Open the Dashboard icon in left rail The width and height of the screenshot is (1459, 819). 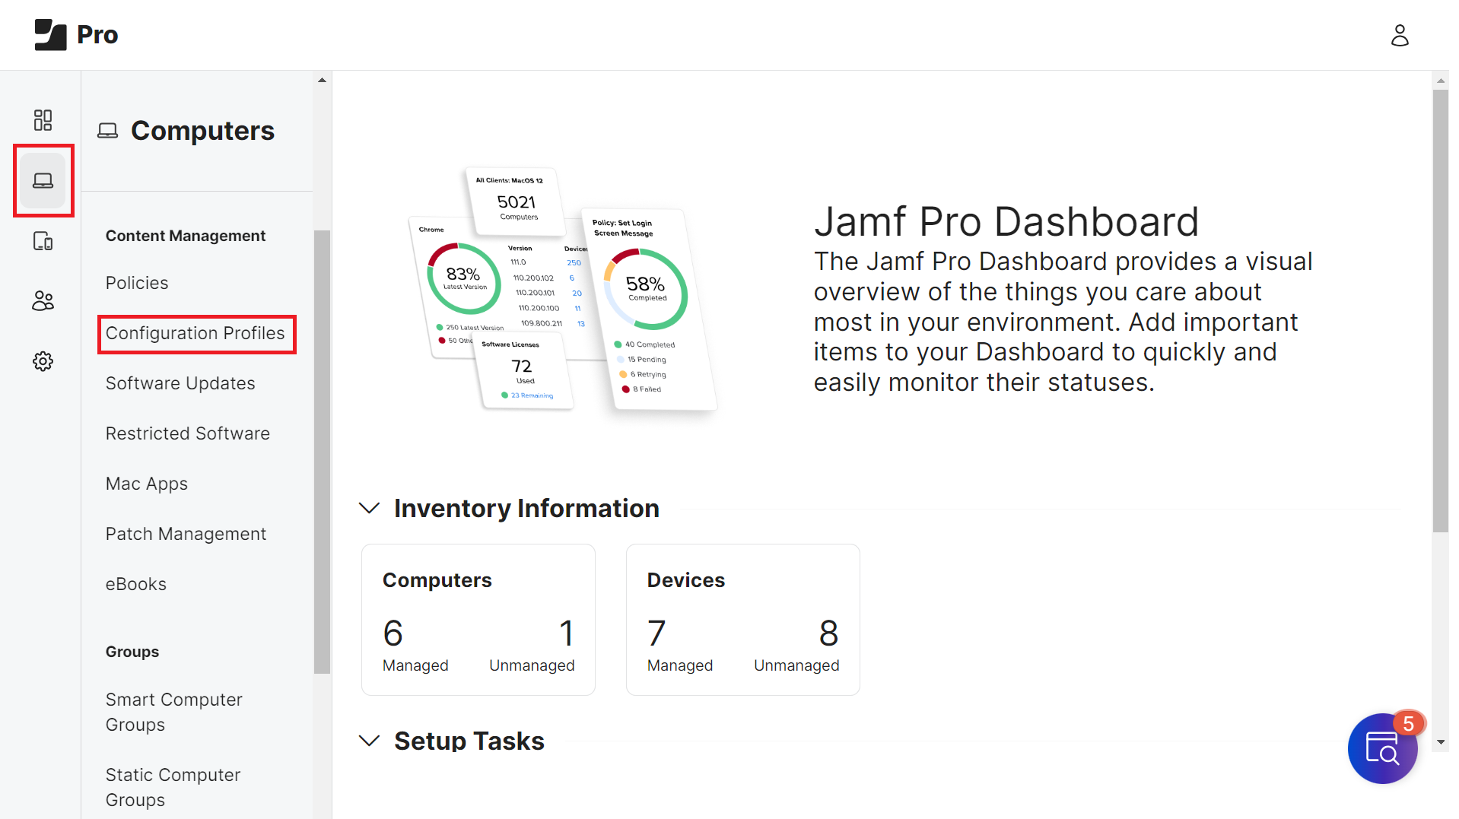[x=43, y=120]
